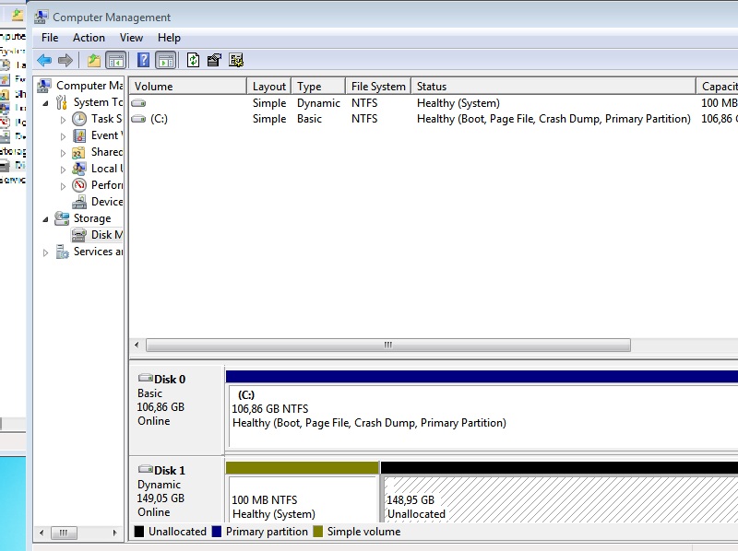Open Help via the question mark toolbar icon
Viewport: 738px width, 551px height.
143,60
